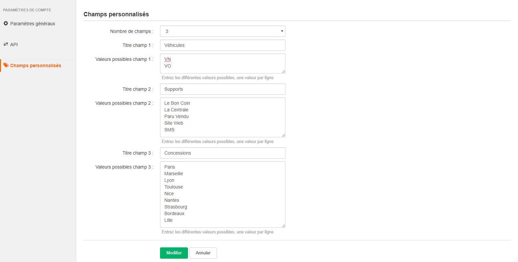Click the orange tag icon for Champs personnalisés
The height and width of the screenshot is (262, 518).
(6, 65)
